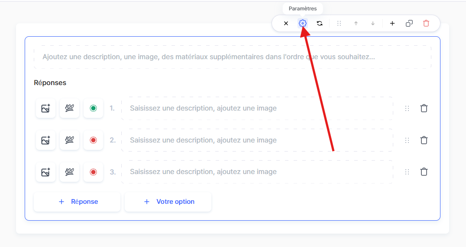Add a new block with the plus icon
Viewport: 466px width, 247px height.
[392, 23]
